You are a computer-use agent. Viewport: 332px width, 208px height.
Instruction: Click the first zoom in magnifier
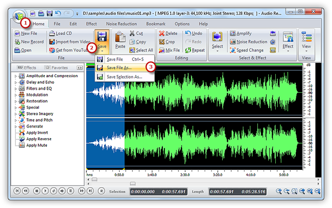pyautogui.click(x=279, y=192)
